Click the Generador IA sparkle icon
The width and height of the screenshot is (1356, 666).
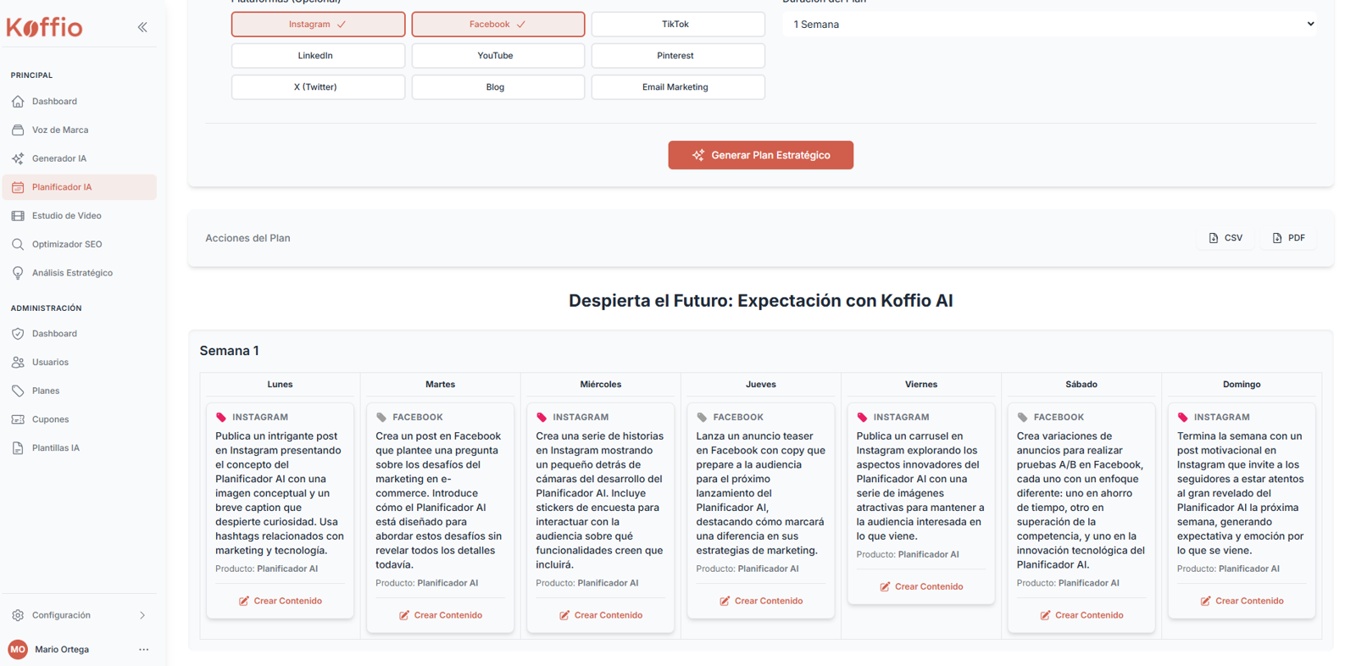pos(18,158)
